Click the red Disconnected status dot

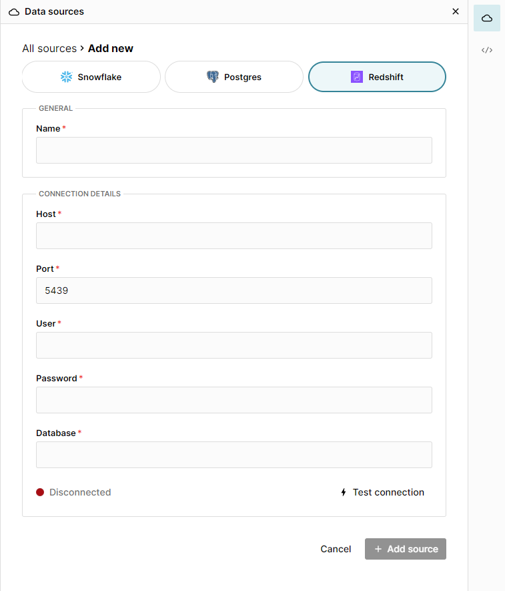[39, 492]
